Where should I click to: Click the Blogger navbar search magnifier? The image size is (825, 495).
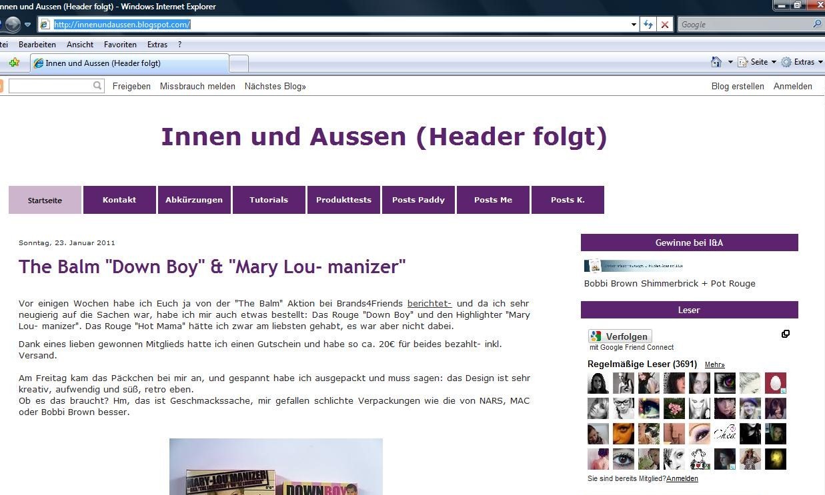point(98,86)
